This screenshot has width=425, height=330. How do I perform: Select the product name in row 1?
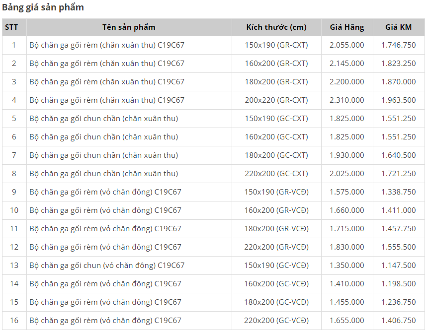(x=107, y=45)
